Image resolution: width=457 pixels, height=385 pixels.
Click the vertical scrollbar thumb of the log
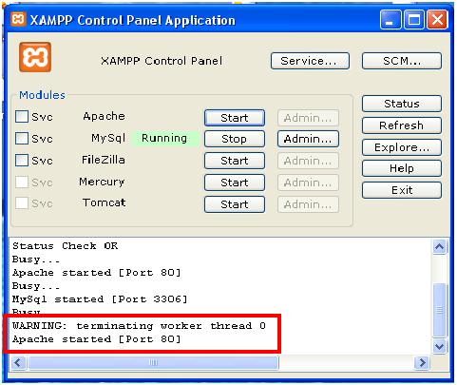pos(440,311)
